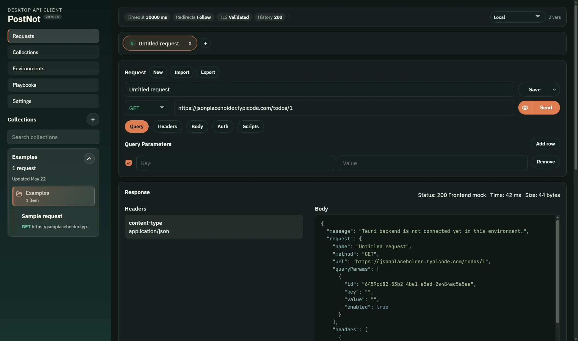Click the Examples collection title

click(x=25, y=157)
